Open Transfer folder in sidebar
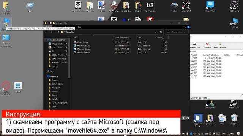 [x=54, y=99]
